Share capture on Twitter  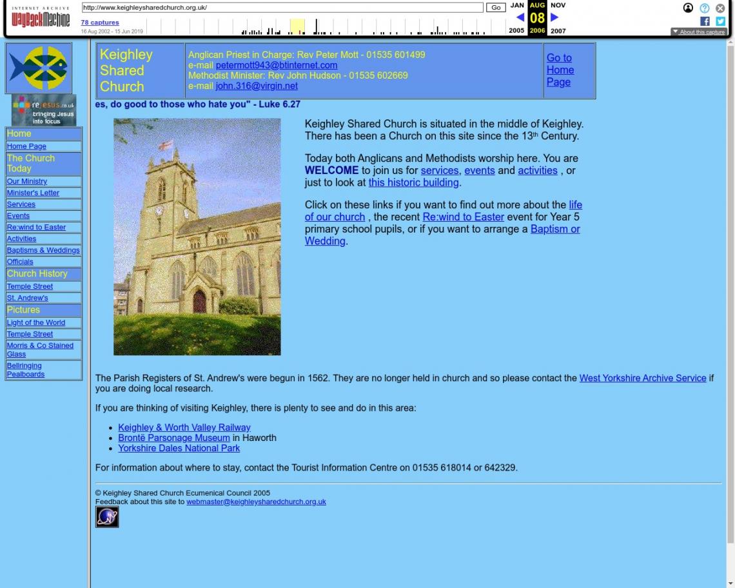[x=720, y=21]
